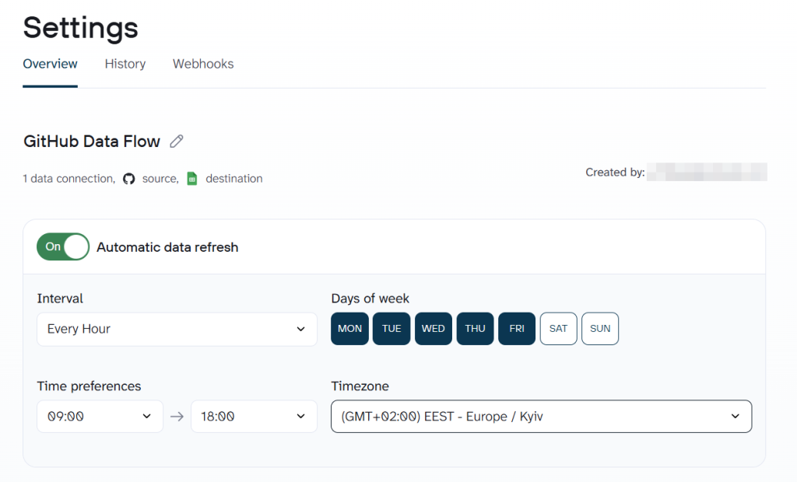Click the GitHub source icon
797x482 pixels.
pyautogui.click(x=129, y=178)
